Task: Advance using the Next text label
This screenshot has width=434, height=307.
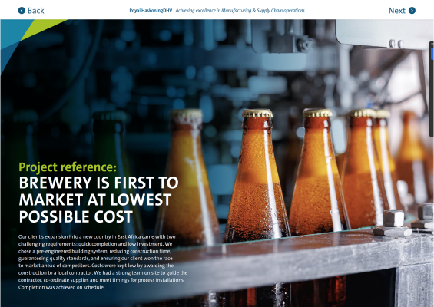Action: [x=396, y=11]
